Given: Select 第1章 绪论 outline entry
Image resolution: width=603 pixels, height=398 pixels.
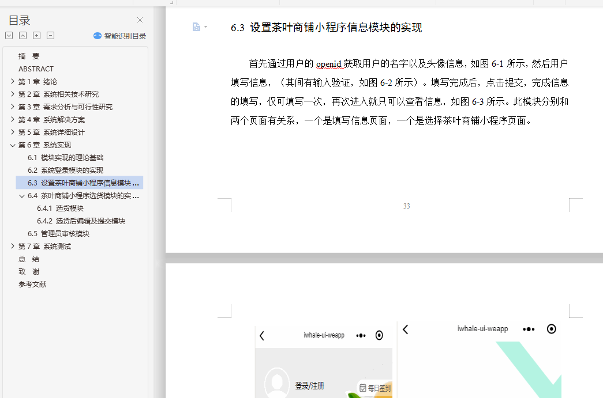Looking at the screenshot, I should [38, 81].
